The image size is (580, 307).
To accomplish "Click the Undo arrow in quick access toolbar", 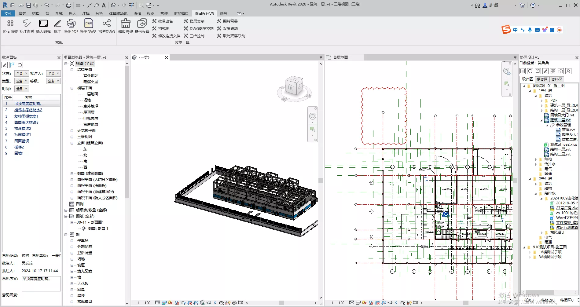I will click(46, 5).
